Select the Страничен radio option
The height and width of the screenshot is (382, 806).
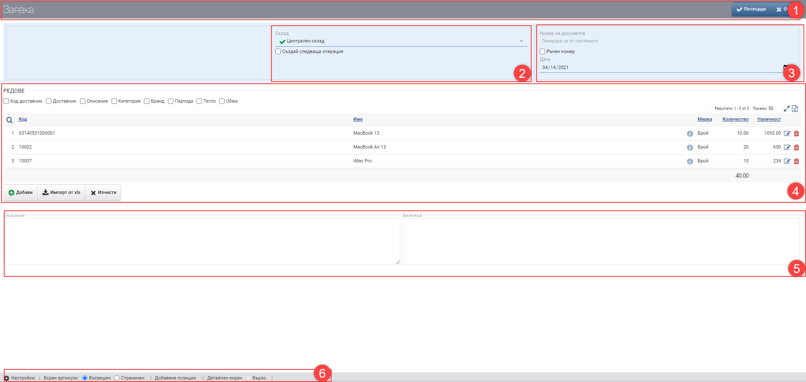pyautogui.click(x=116, y=377)
